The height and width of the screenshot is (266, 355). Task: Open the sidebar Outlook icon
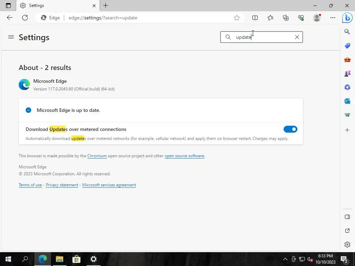coord(347,101)
